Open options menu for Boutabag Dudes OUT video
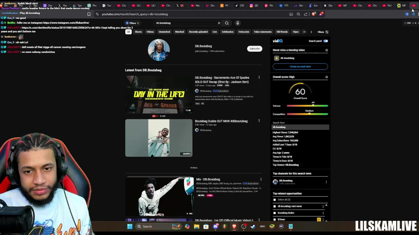The height and width of the screenshot is (235, 419). click(x=259, y=121)
